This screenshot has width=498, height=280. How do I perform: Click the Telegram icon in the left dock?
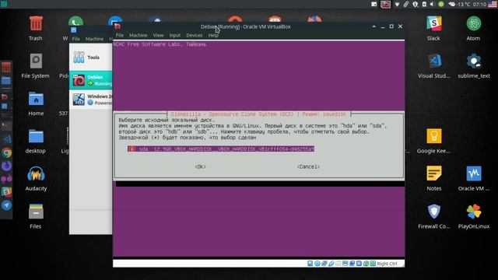[x=6, y=205]
